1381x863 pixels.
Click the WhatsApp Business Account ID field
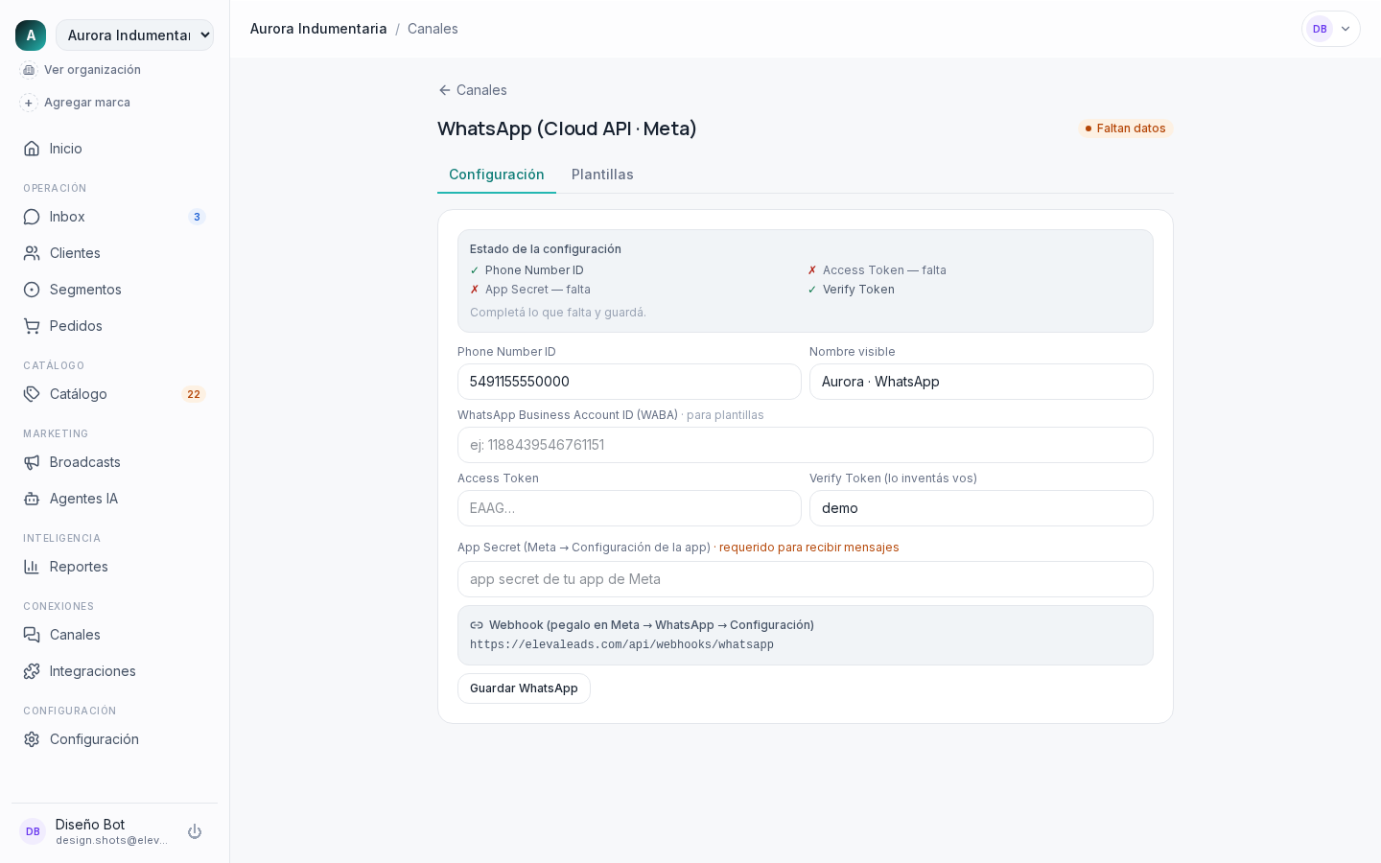click(x=806, y=445)
